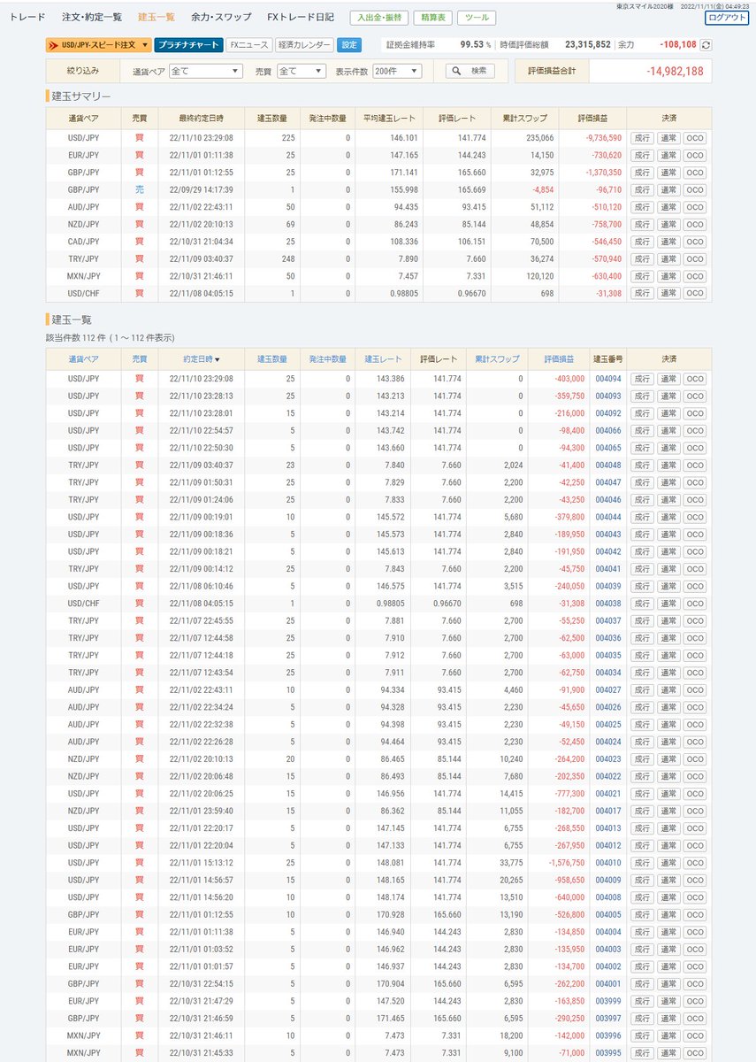Click the 売 sell marker for GBP/JPY
Screen dimensions: 756x1062
point(139,189)
